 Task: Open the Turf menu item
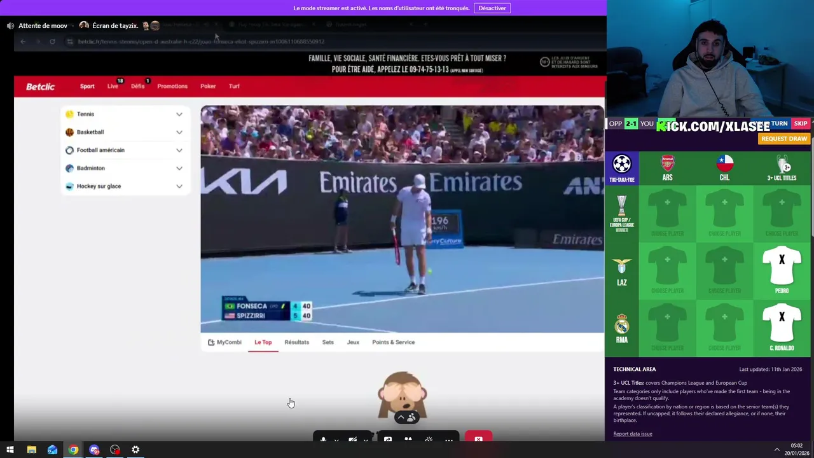coord(234,87)
